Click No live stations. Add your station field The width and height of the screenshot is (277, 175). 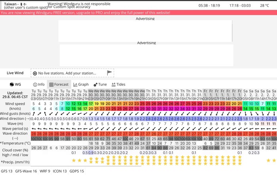click(72, 73)
